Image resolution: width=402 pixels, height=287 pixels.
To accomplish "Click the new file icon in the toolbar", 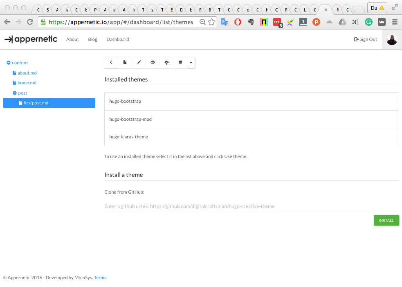I will tap(125, 62).
